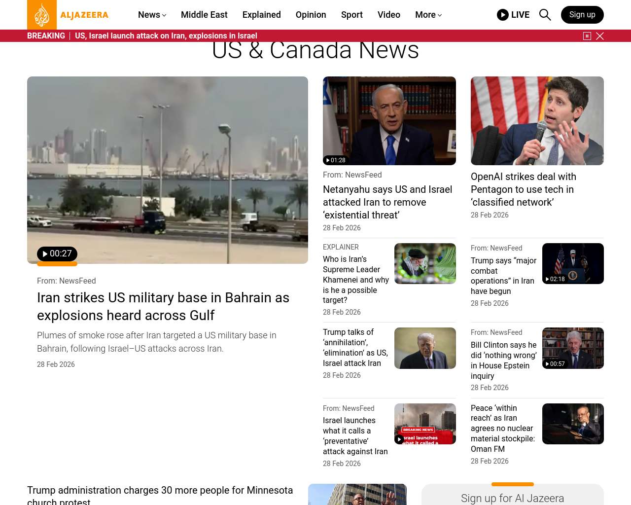This screenshot has width=631, height=505.
Task: Click the Sign up button
Action: click(x=582, y=15)
